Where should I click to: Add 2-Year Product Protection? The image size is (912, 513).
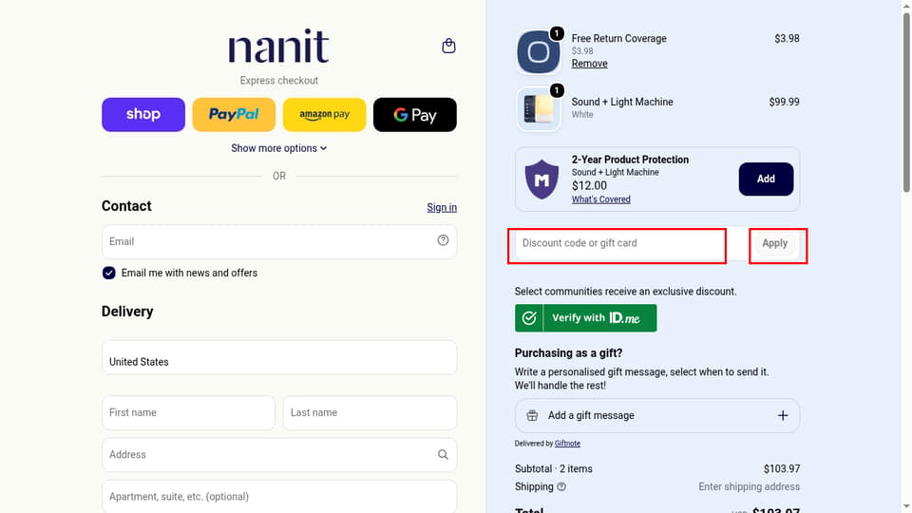pos(766,180)
